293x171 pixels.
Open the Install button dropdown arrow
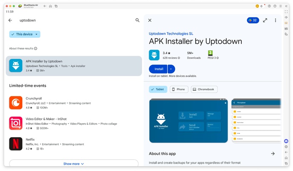tap(171, 69)
